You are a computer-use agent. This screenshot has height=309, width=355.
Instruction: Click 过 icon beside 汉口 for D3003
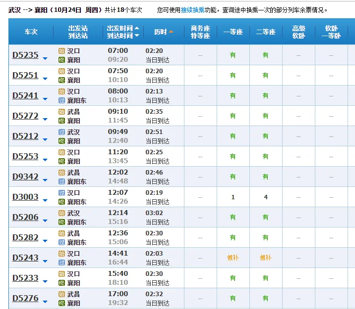coord(61,193)
